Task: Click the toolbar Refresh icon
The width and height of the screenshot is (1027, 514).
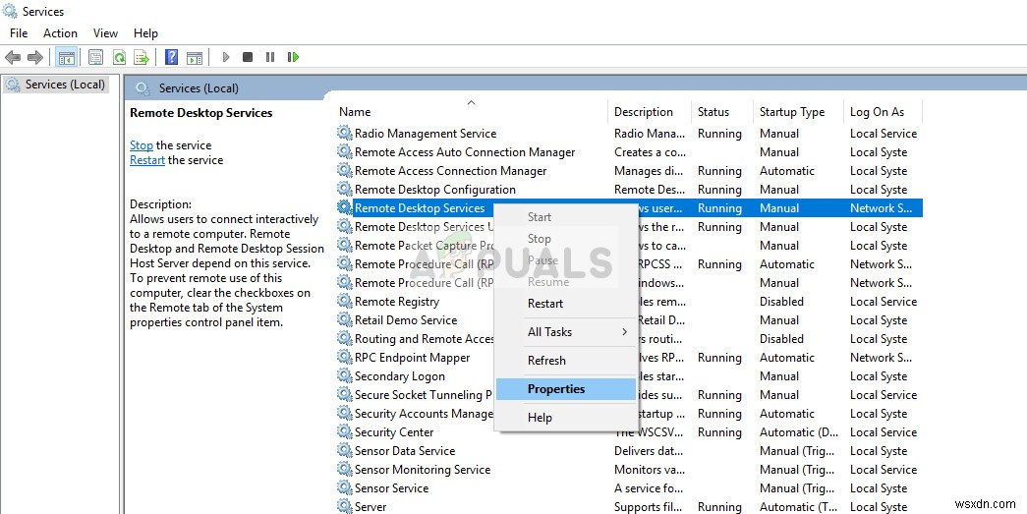Action: (119, 58)
